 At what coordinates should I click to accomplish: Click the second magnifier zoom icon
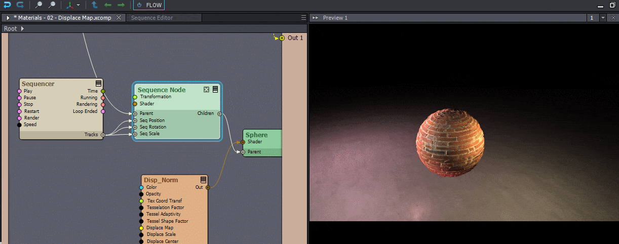coord(52,5)
